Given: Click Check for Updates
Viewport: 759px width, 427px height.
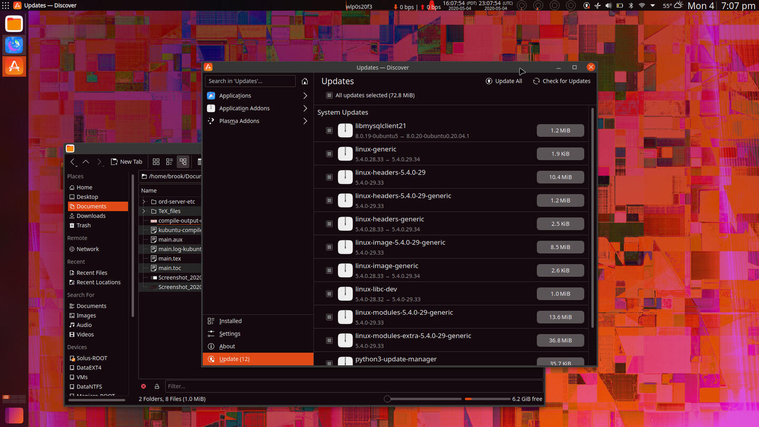Looking at the screenshot, I should pyautogui.click(x=561, y=81).
